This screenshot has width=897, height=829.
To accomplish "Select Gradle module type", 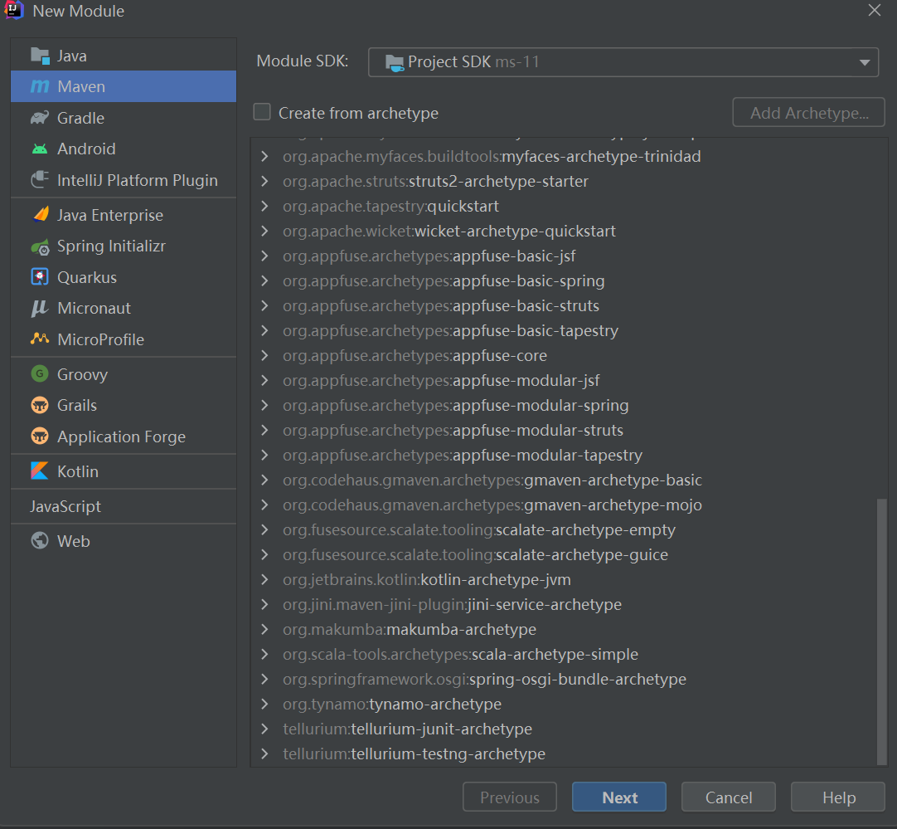I will click(124, 118).
